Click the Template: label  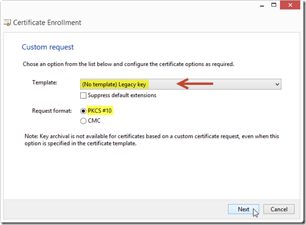44,82
